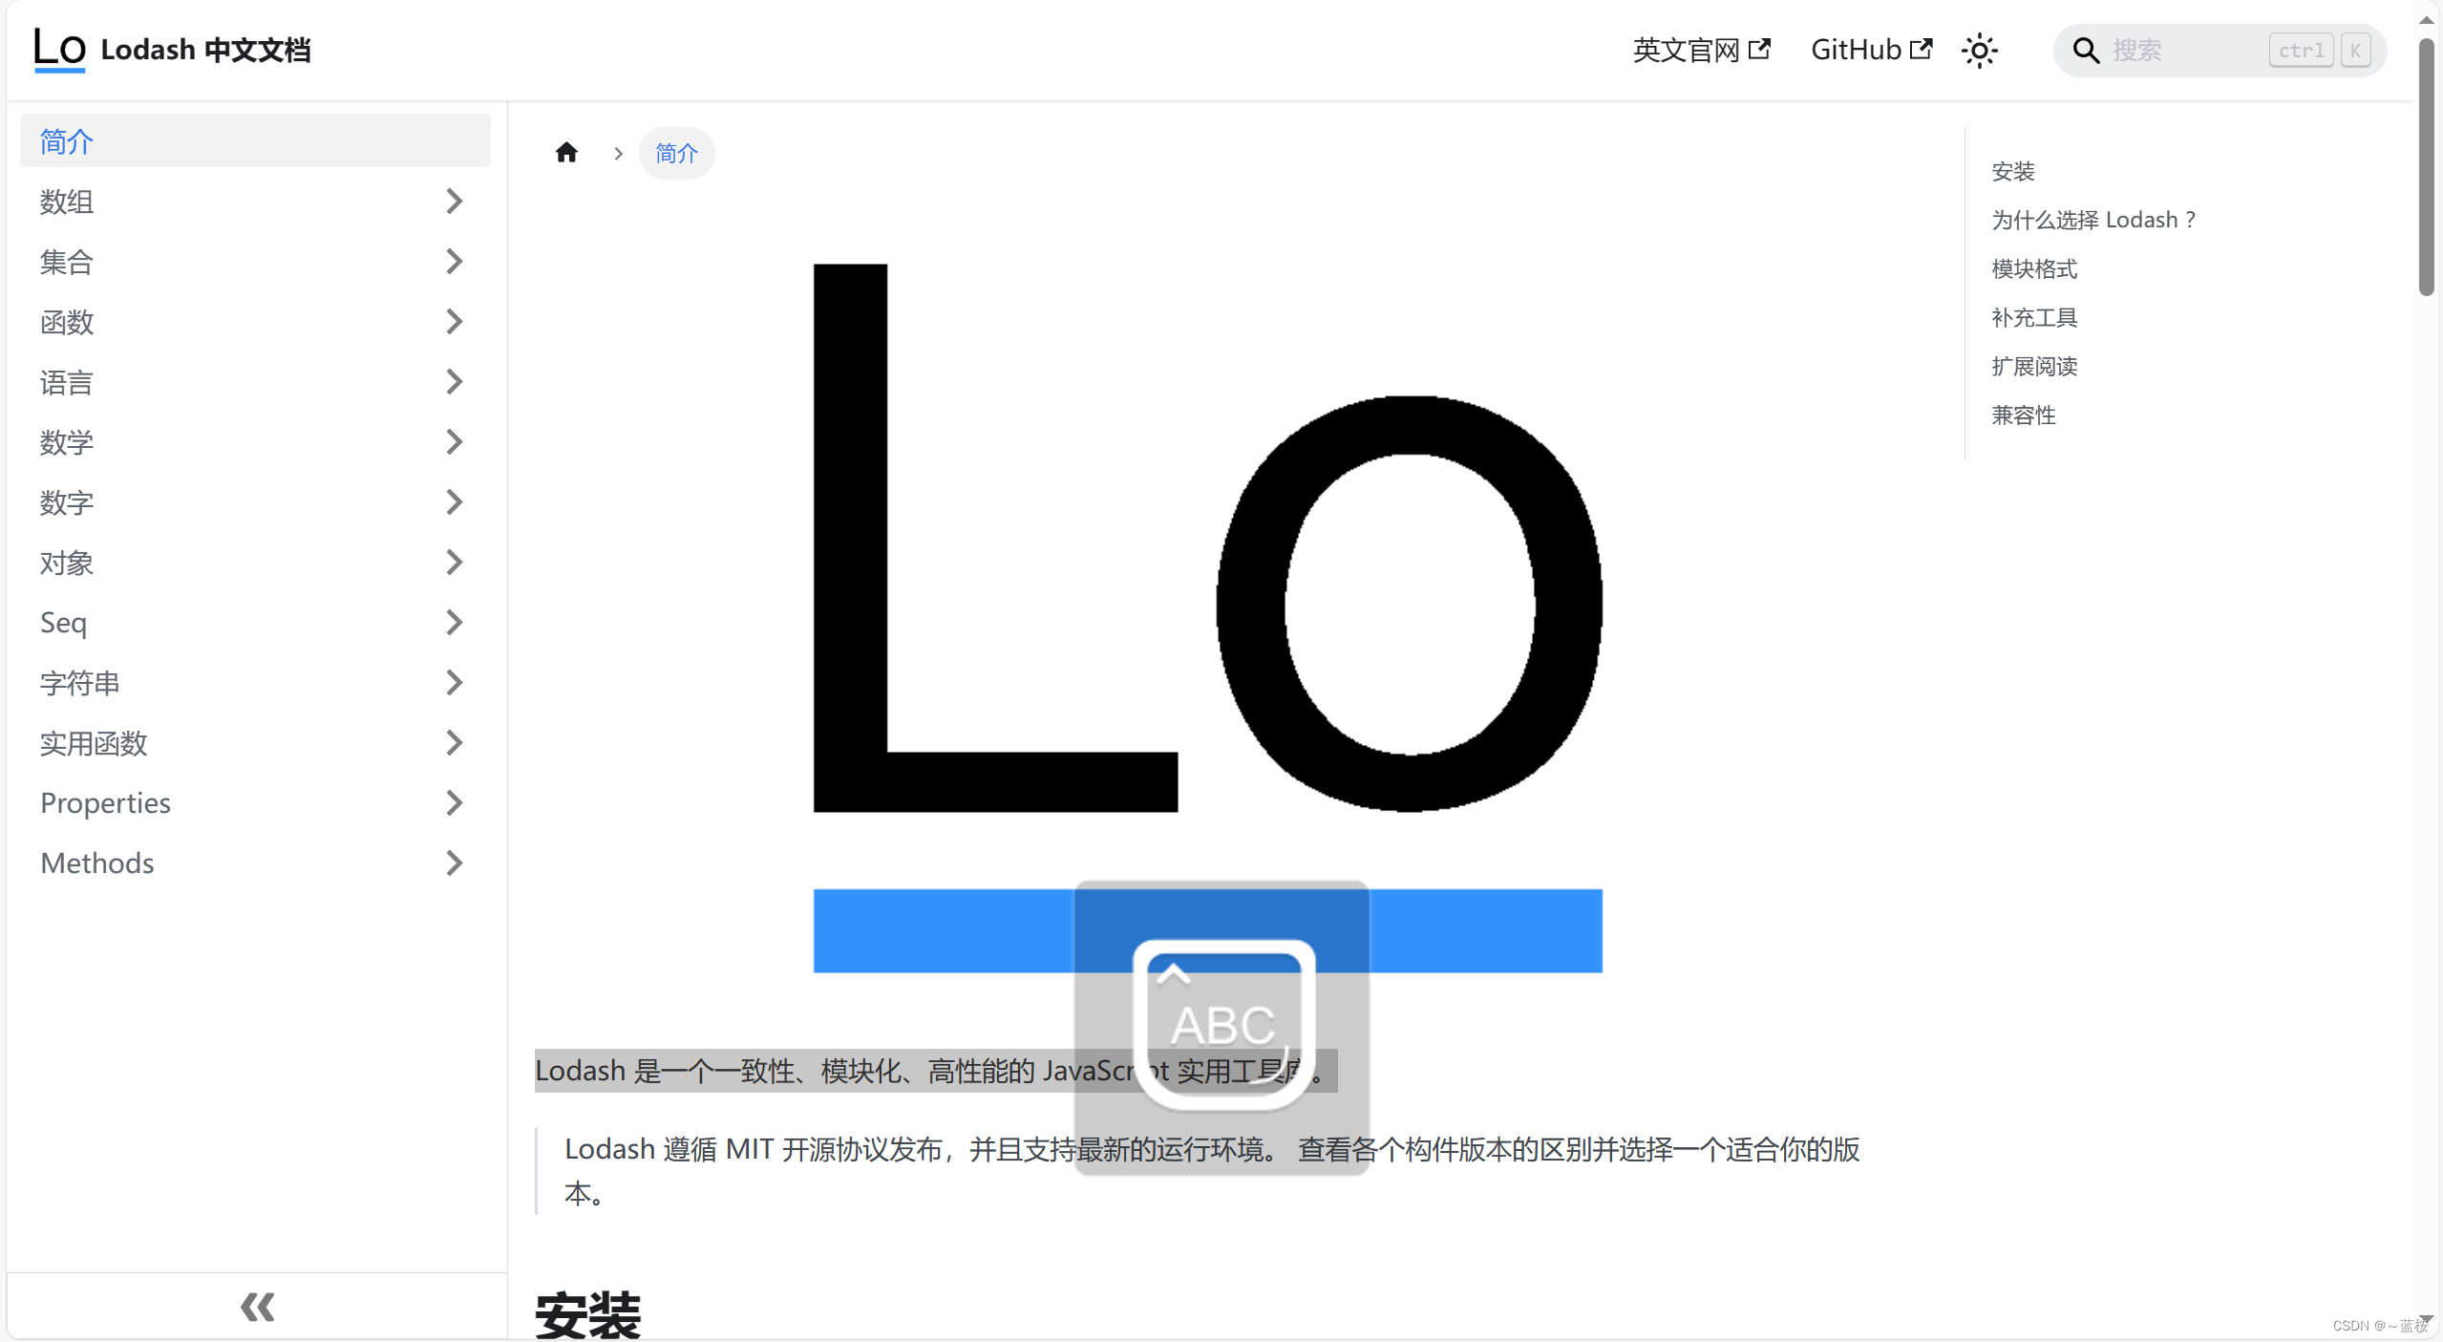Open the Properties sidebar category
This screenshot has height=1342, width=2443.
pos(106,803)
